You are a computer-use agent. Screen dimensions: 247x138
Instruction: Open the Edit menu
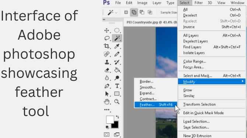point(129,3)
